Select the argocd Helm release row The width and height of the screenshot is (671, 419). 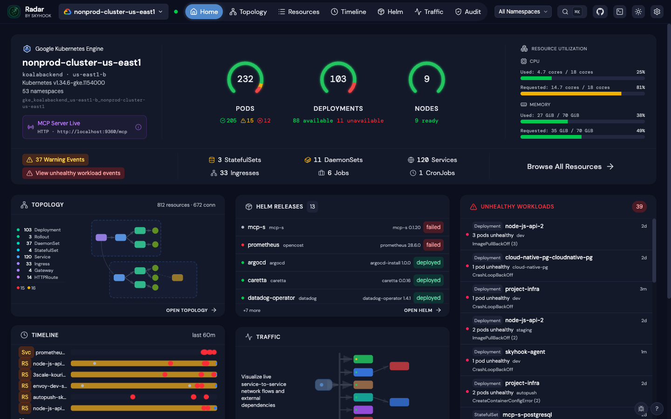tap(342, 263)
